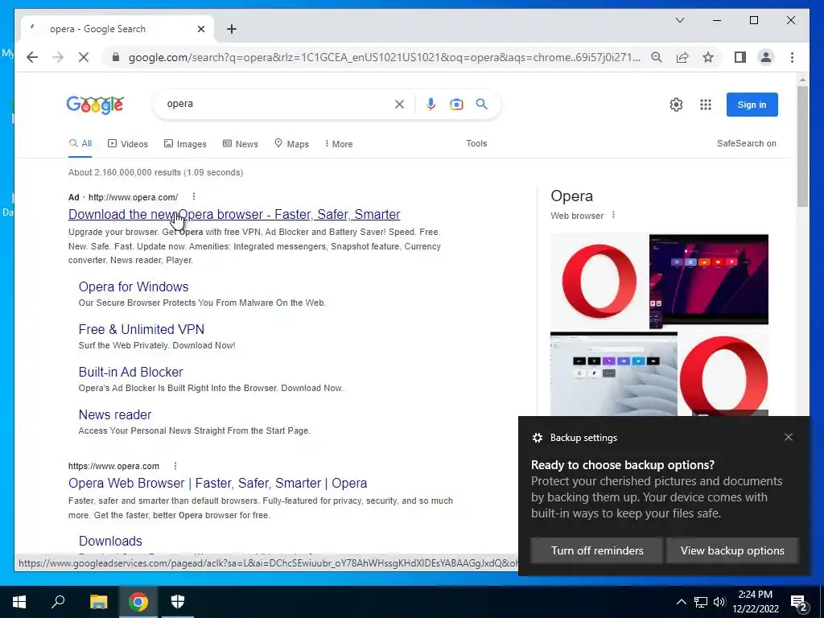Search by voice microphone icon

[x=431, y=104]
